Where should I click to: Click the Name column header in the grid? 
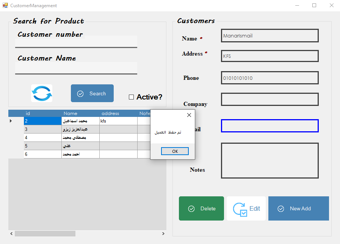(71, 113)
